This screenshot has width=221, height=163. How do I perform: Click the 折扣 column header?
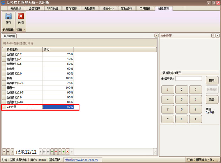click(x=58, y=50)
